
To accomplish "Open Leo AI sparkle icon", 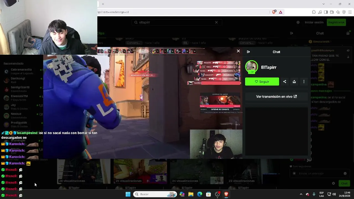I will [x=338, y=12].
